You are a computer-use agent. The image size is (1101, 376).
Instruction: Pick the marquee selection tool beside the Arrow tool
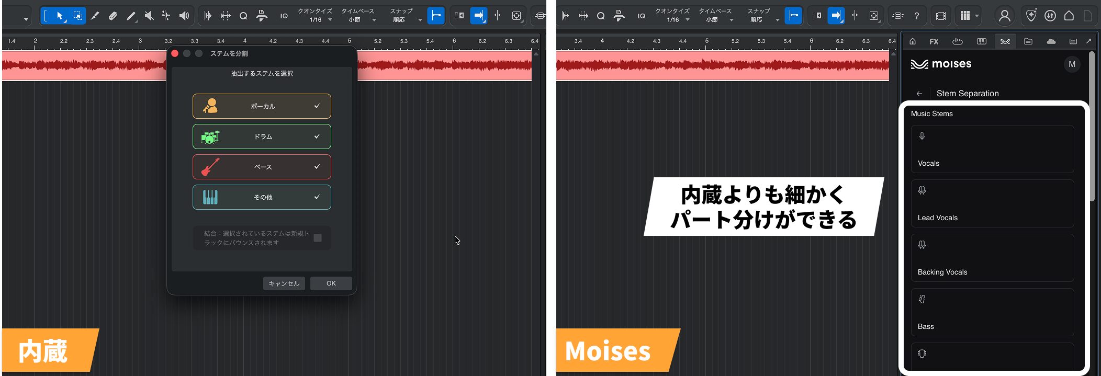tap(77, 16)
